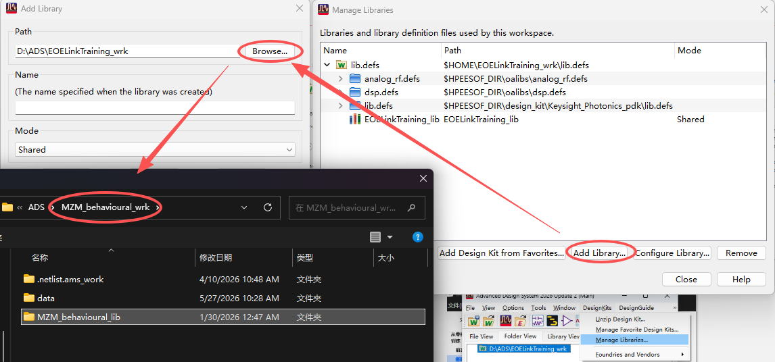The width and height of the screenshot is (775, 362).
Task: Open the Data Display window toolbar icon
Action: click(x=506, y=321)
